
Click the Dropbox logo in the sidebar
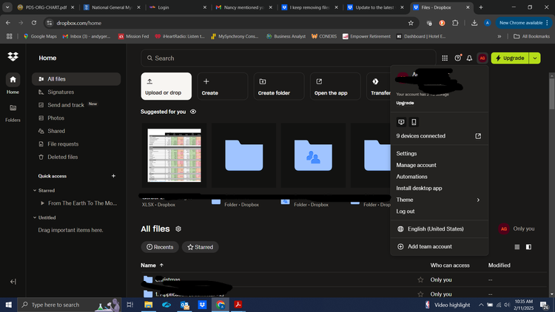coord(13,57)
